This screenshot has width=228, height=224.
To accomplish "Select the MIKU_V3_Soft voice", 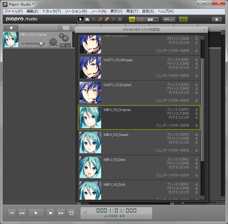I will 139,190.
